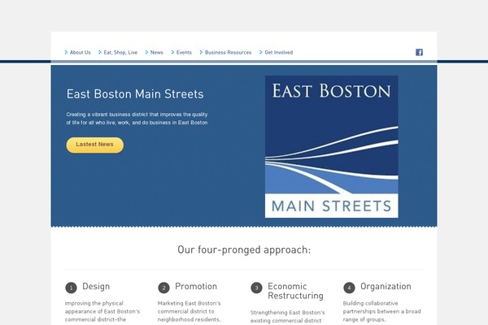The height and width of the screenshot is (325, 488).
Task: Click the 'Creating a vibrant business district' tagline
Action: [x=137, y=119]
